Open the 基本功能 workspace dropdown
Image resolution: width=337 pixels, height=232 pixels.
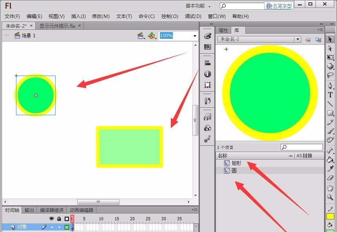198,6
